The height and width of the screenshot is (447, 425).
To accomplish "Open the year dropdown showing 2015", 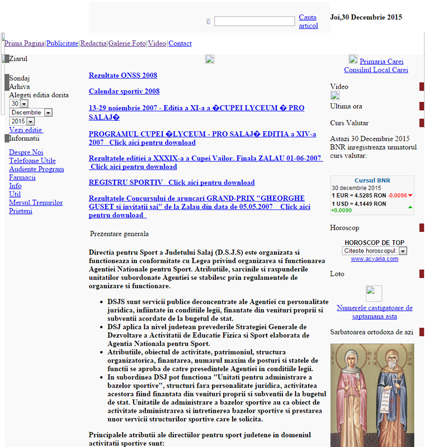I will (30, 121).
